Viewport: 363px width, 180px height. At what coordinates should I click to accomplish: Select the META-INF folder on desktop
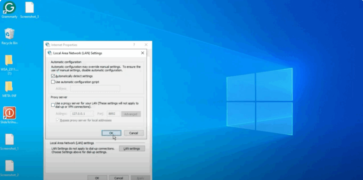(9, 87)
